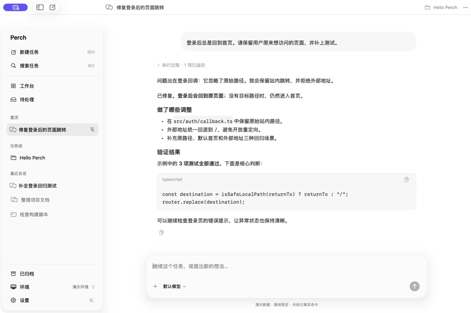Click the 做了哪些调整 heading
The image size is (471, 313).
(175, 110)
